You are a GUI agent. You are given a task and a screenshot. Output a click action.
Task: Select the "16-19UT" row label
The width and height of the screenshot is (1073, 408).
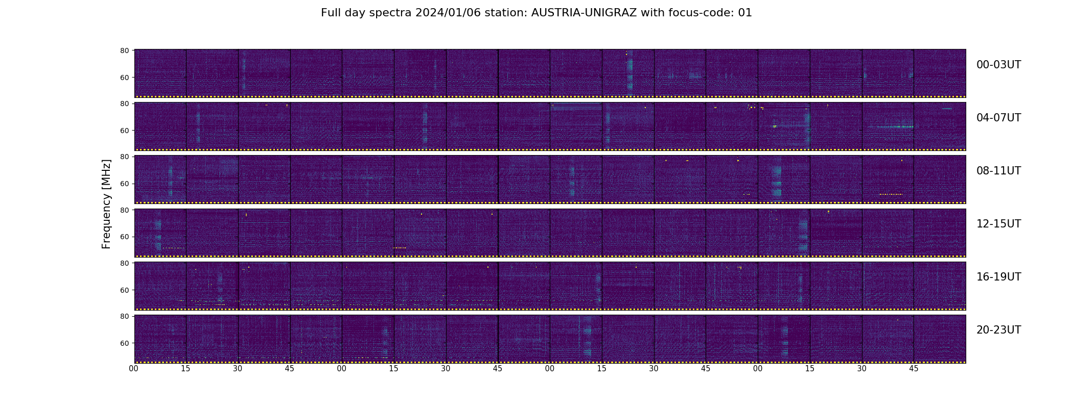(998, 277)
